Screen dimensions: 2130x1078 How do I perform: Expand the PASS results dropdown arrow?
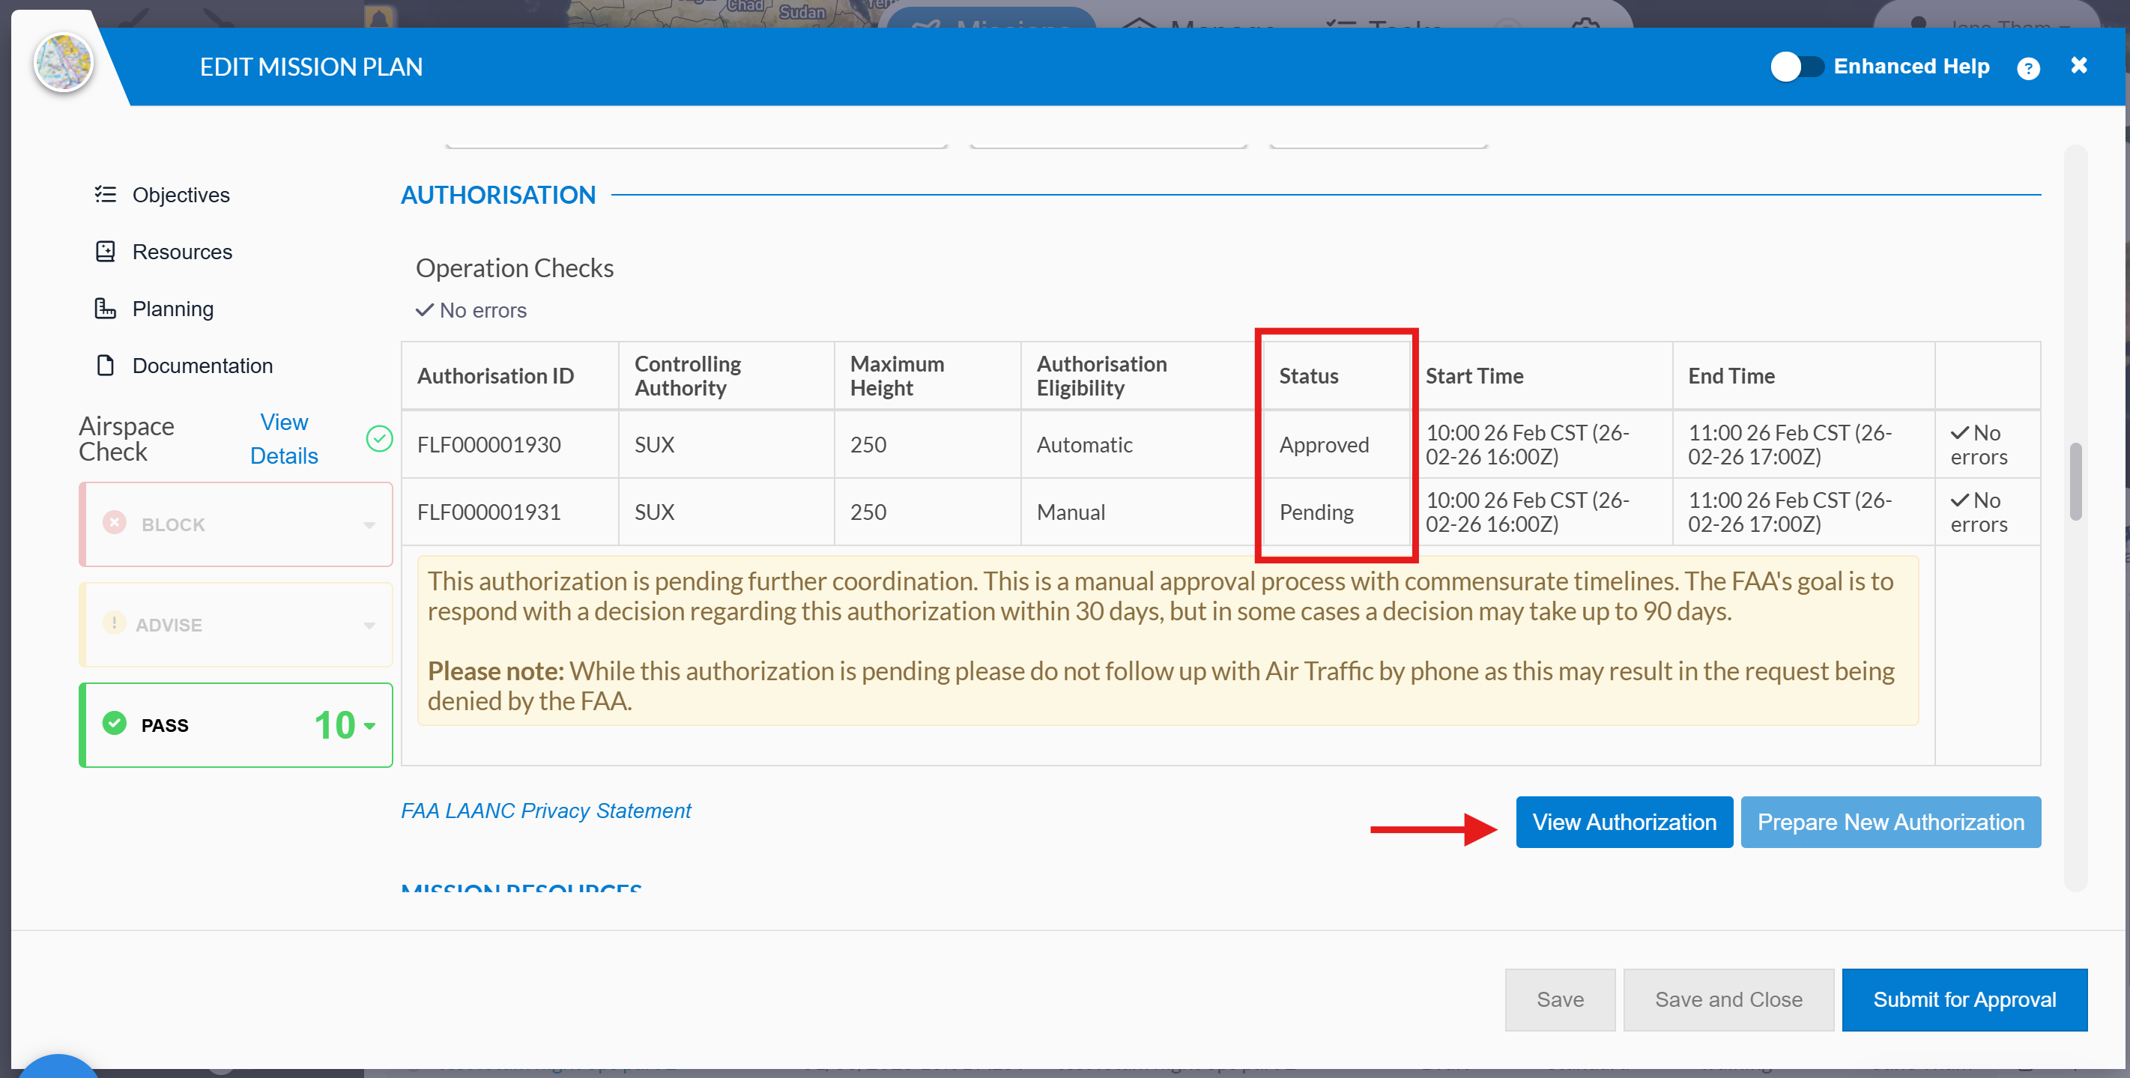[369, 726]
